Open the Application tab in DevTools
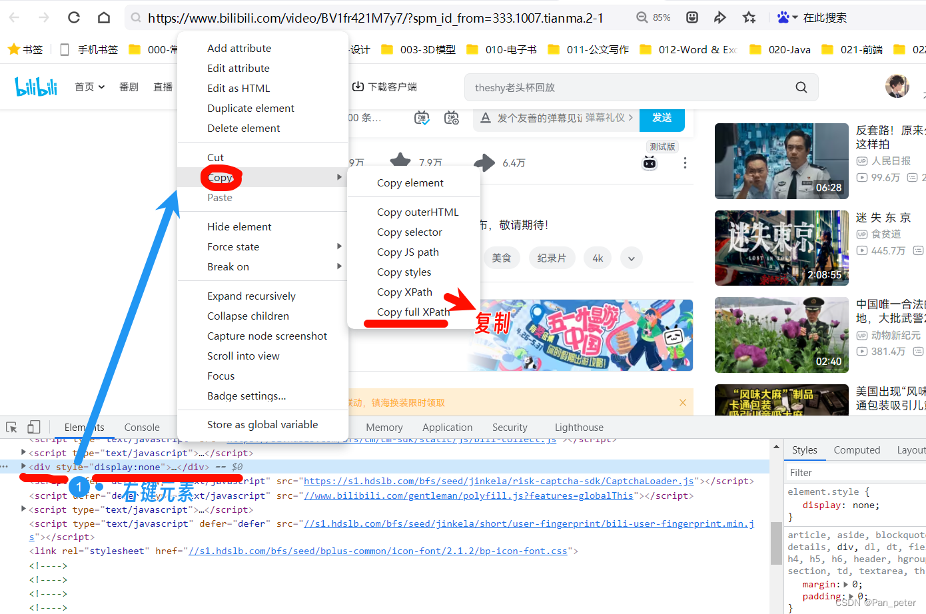 pos(447,428)
